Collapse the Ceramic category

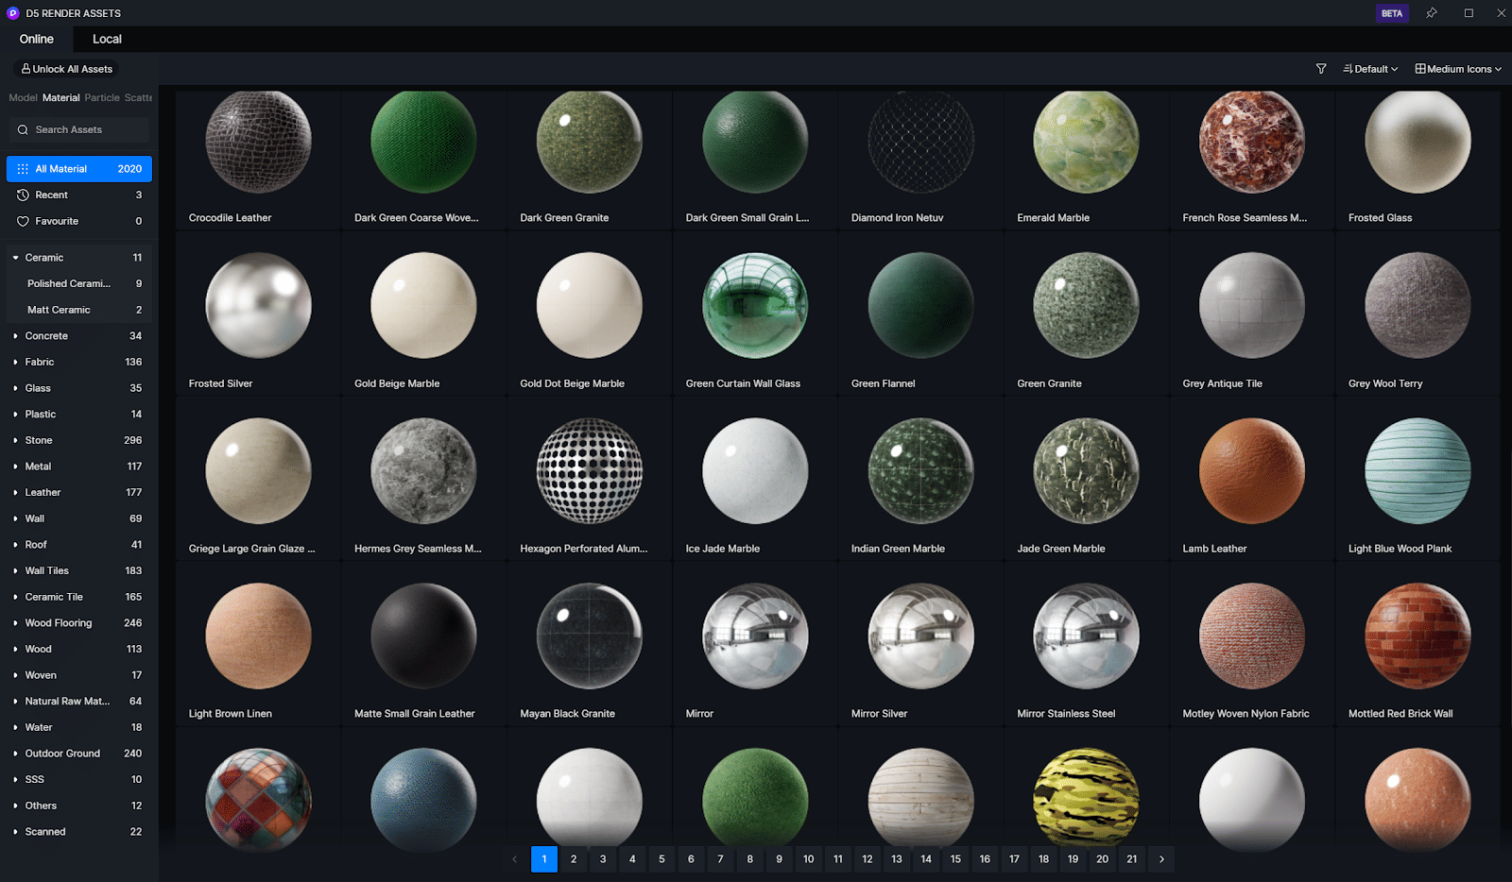click(x=16, y=258)
